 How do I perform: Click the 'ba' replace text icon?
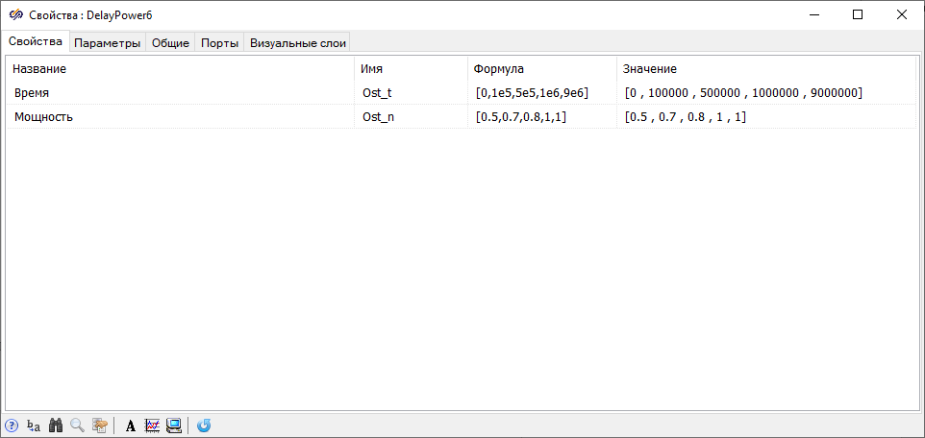coord(34,426)
